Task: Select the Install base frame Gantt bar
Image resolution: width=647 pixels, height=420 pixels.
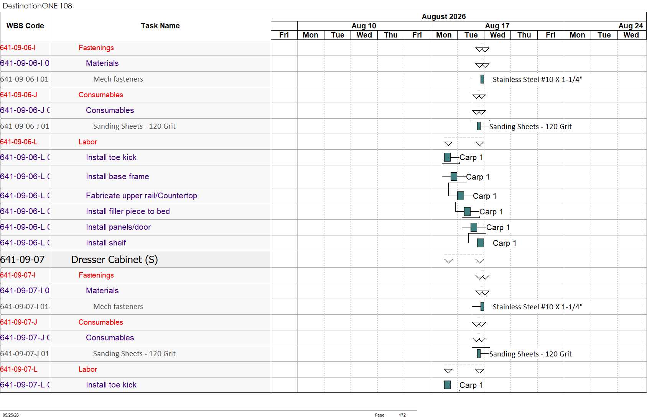Action: click(454, 176)
